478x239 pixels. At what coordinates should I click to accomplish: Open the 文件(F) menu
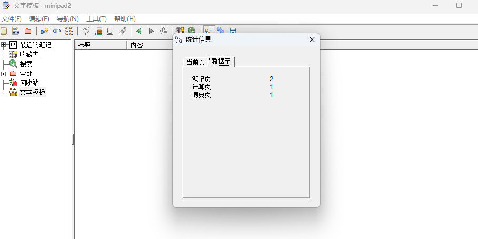click(x=11, y=19)
